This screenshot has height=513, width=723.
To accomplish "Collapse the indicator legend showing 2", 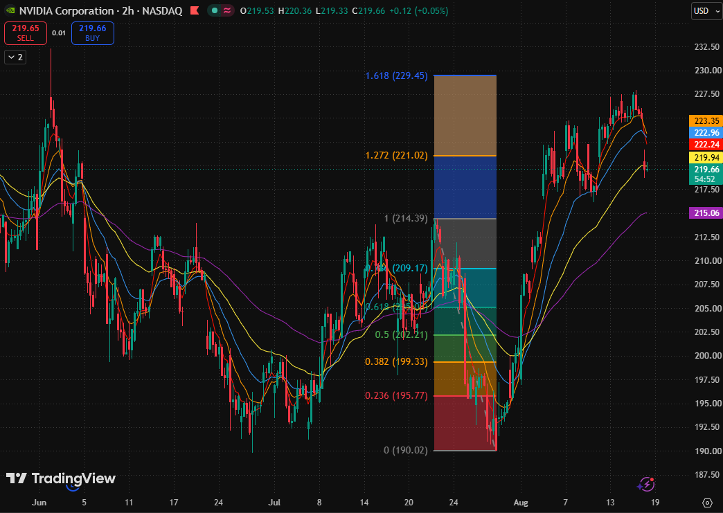I will [15, 57].
